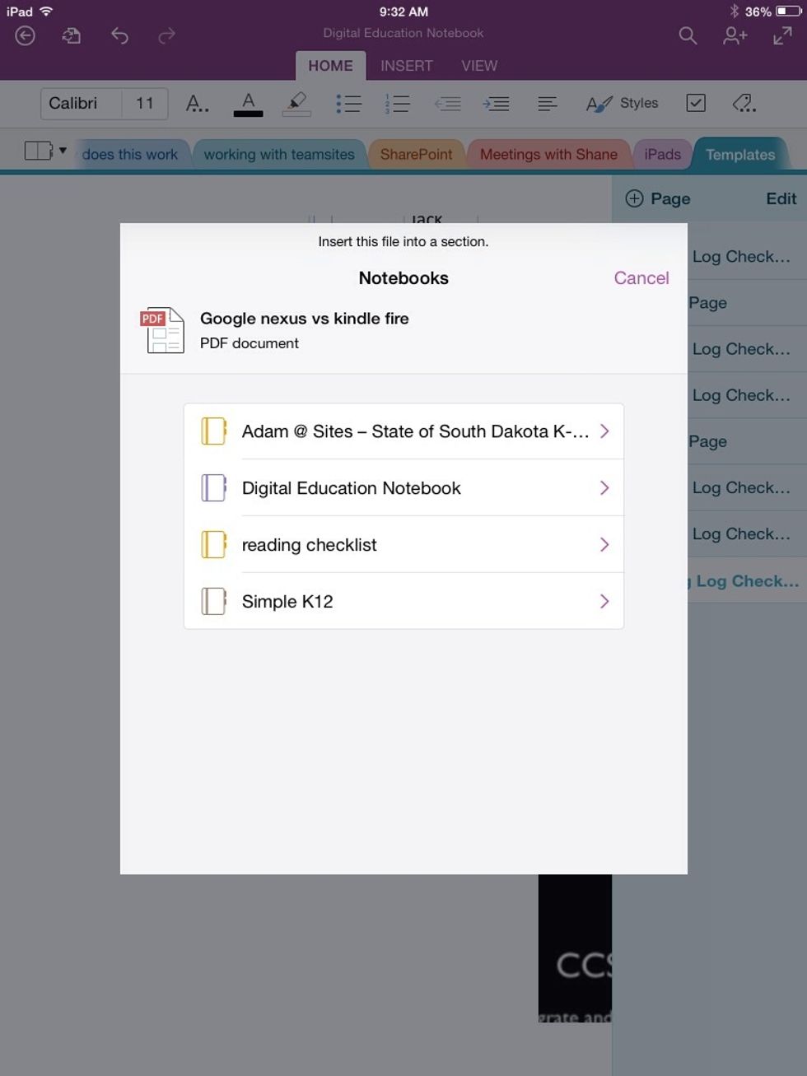
Task: Increase the paragraph indent
Action: (497, 103)
